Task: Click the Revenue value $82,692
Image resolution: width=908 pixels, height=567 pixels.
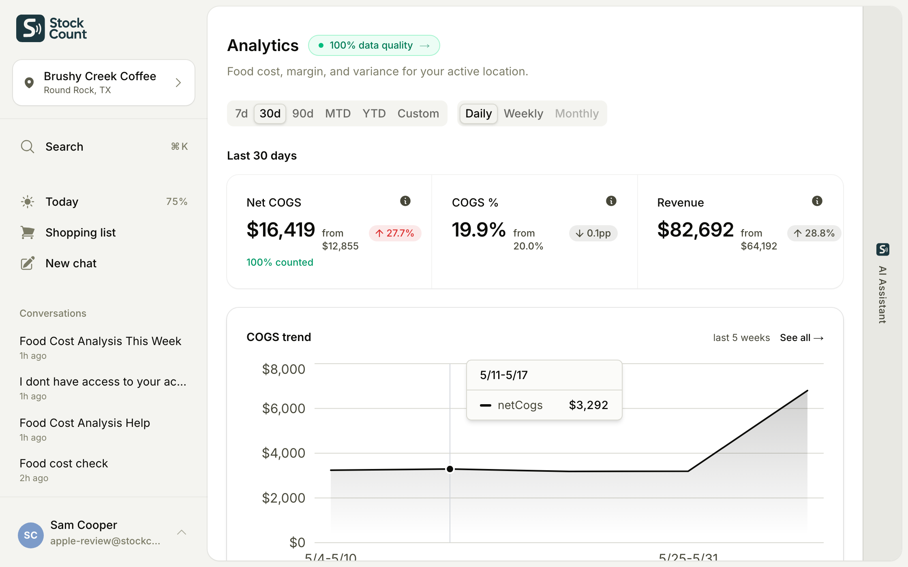Action: (x=696, y=230)
